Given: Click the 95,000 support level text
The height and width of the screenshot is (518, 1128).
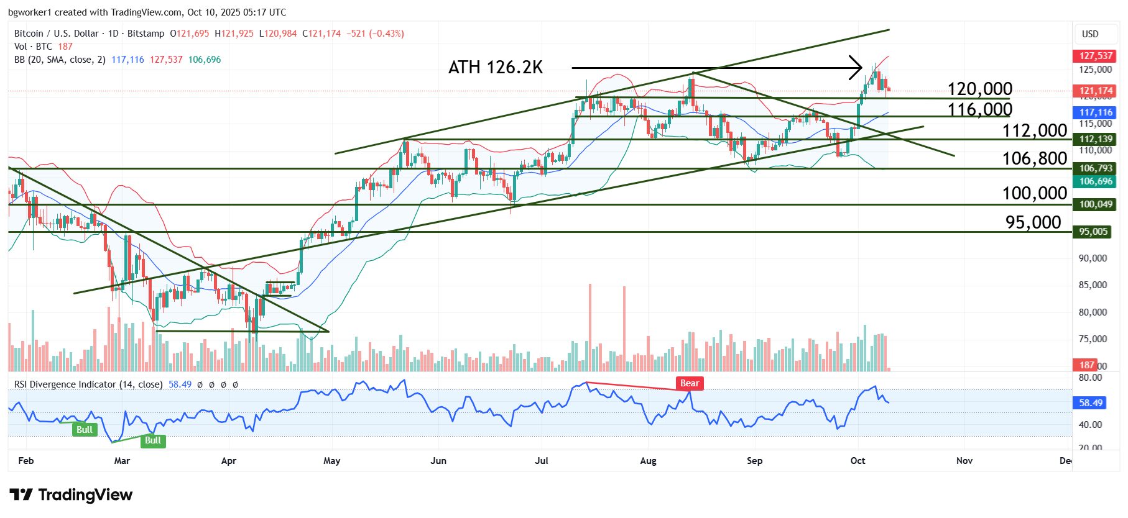Looking at the screenshot, I should (x=1033, y=222).
